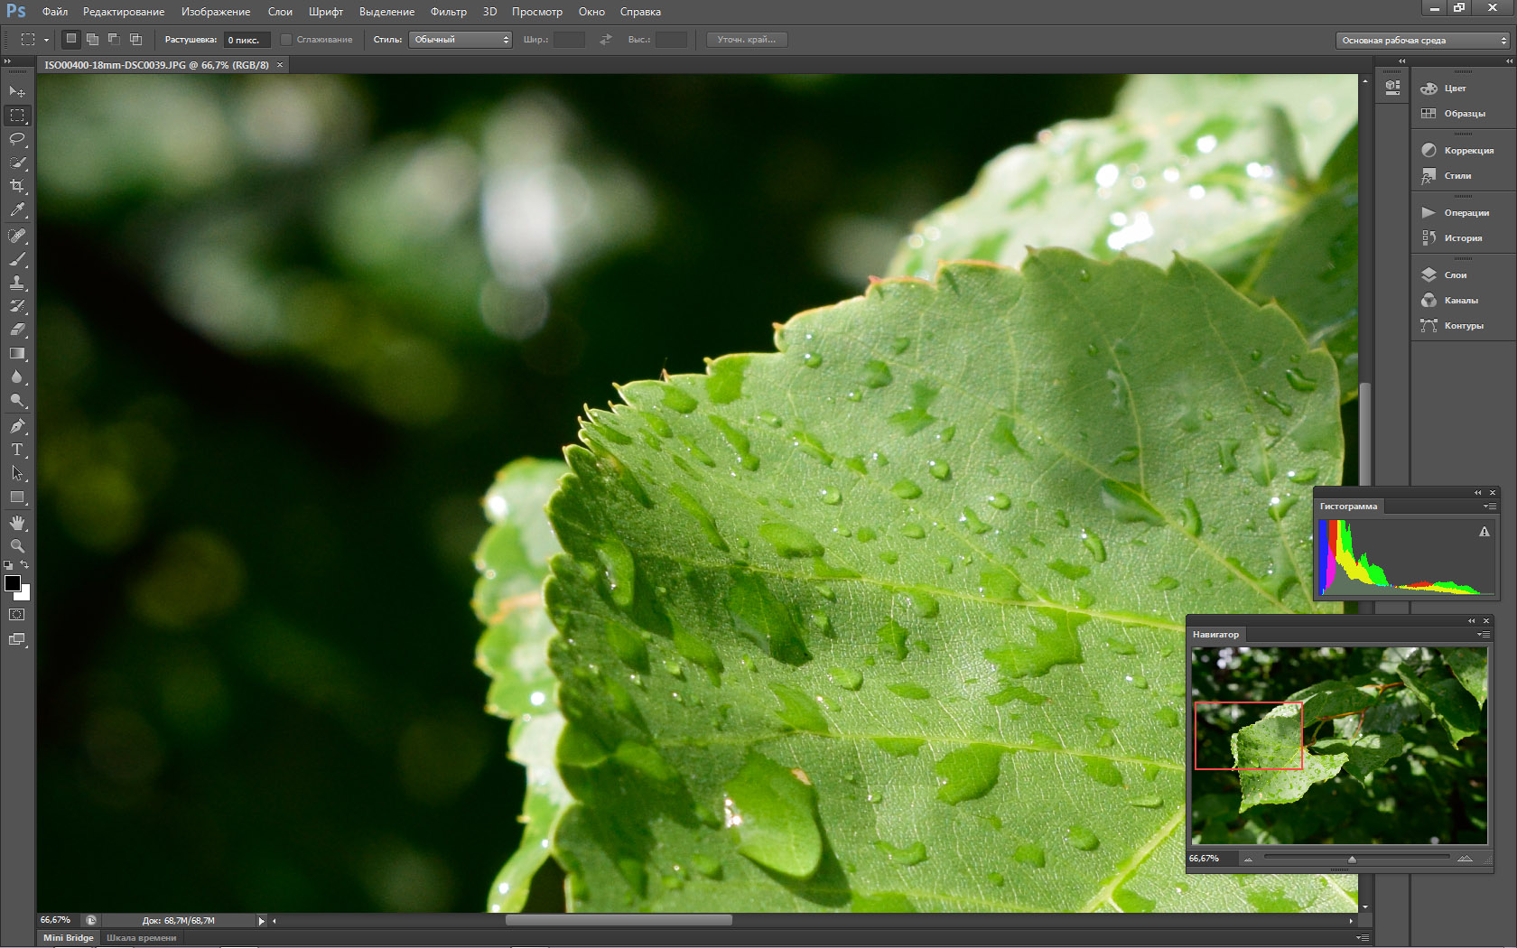Image resolution: width=1517 pixels, height=948 pixels.
Task: Open the Основная рабочая среда workspace dropdown
Action: 1422,41
